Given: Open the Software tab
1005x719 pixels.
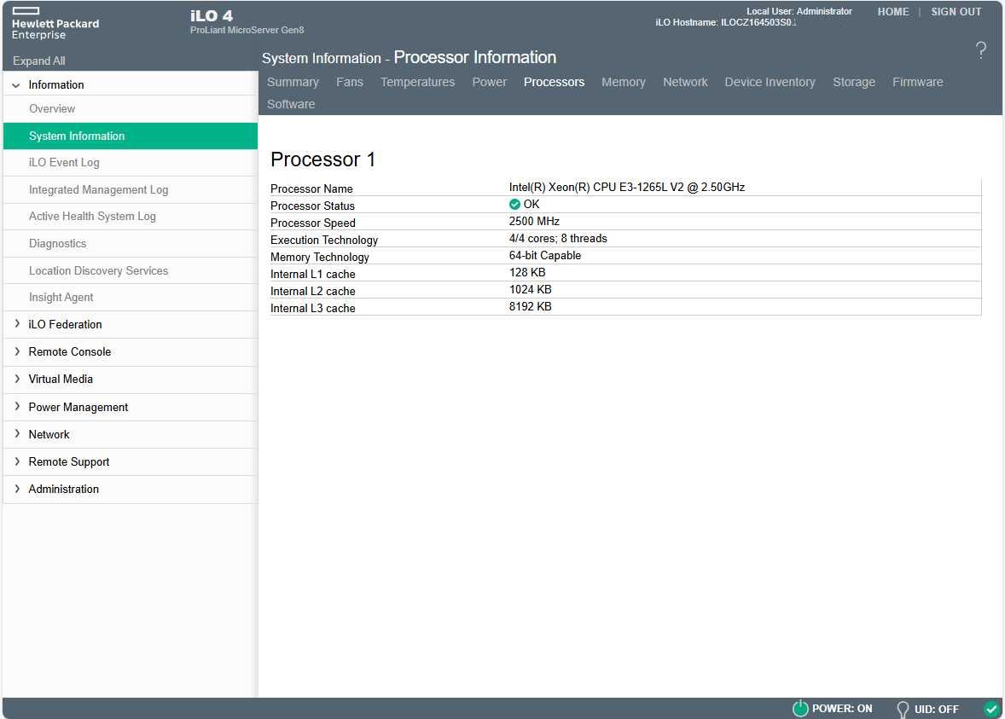Looking at the screenshot, I should (291, 104).
